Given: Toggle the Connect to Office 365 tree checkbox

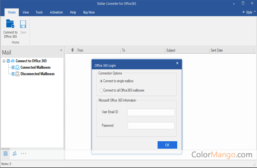Looking at the screenshot, I should pyautogui.click(x=8, y=61).
